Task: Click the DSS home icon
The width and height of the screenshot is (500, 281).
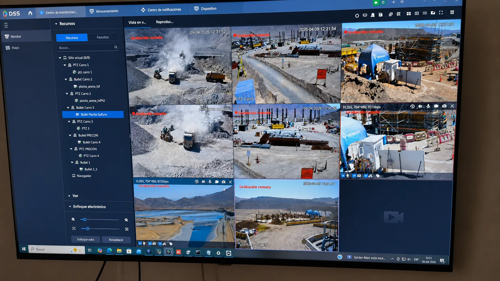Action: pyautogui.click(x=30, y=13)
